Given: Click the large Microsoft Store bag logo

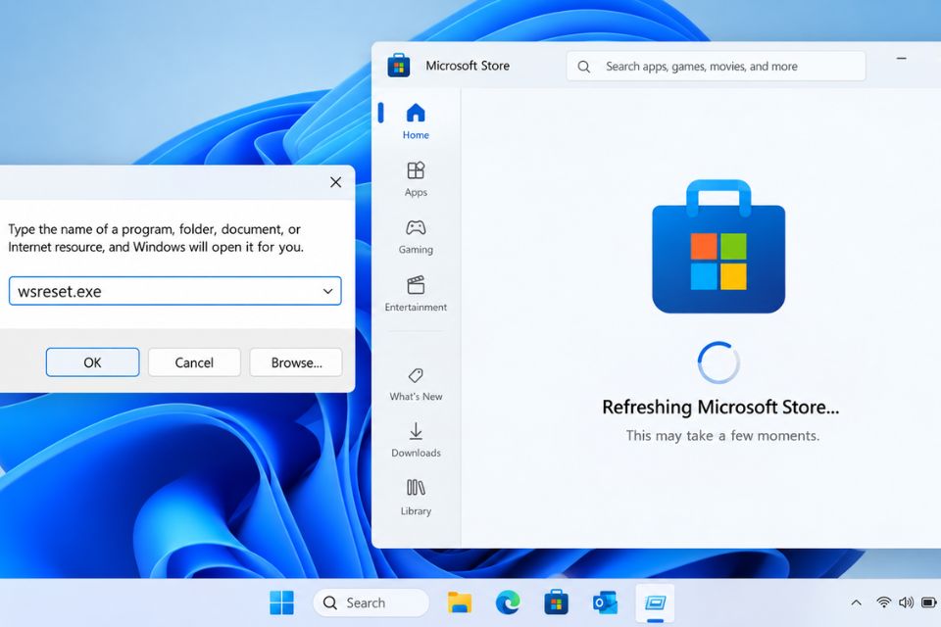Looking at the screenshot, I should pyautogui.click(x=718, y=246).
